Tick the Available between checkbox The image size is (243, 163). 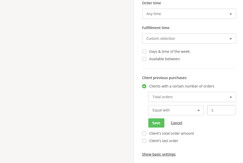pos(144,59)
